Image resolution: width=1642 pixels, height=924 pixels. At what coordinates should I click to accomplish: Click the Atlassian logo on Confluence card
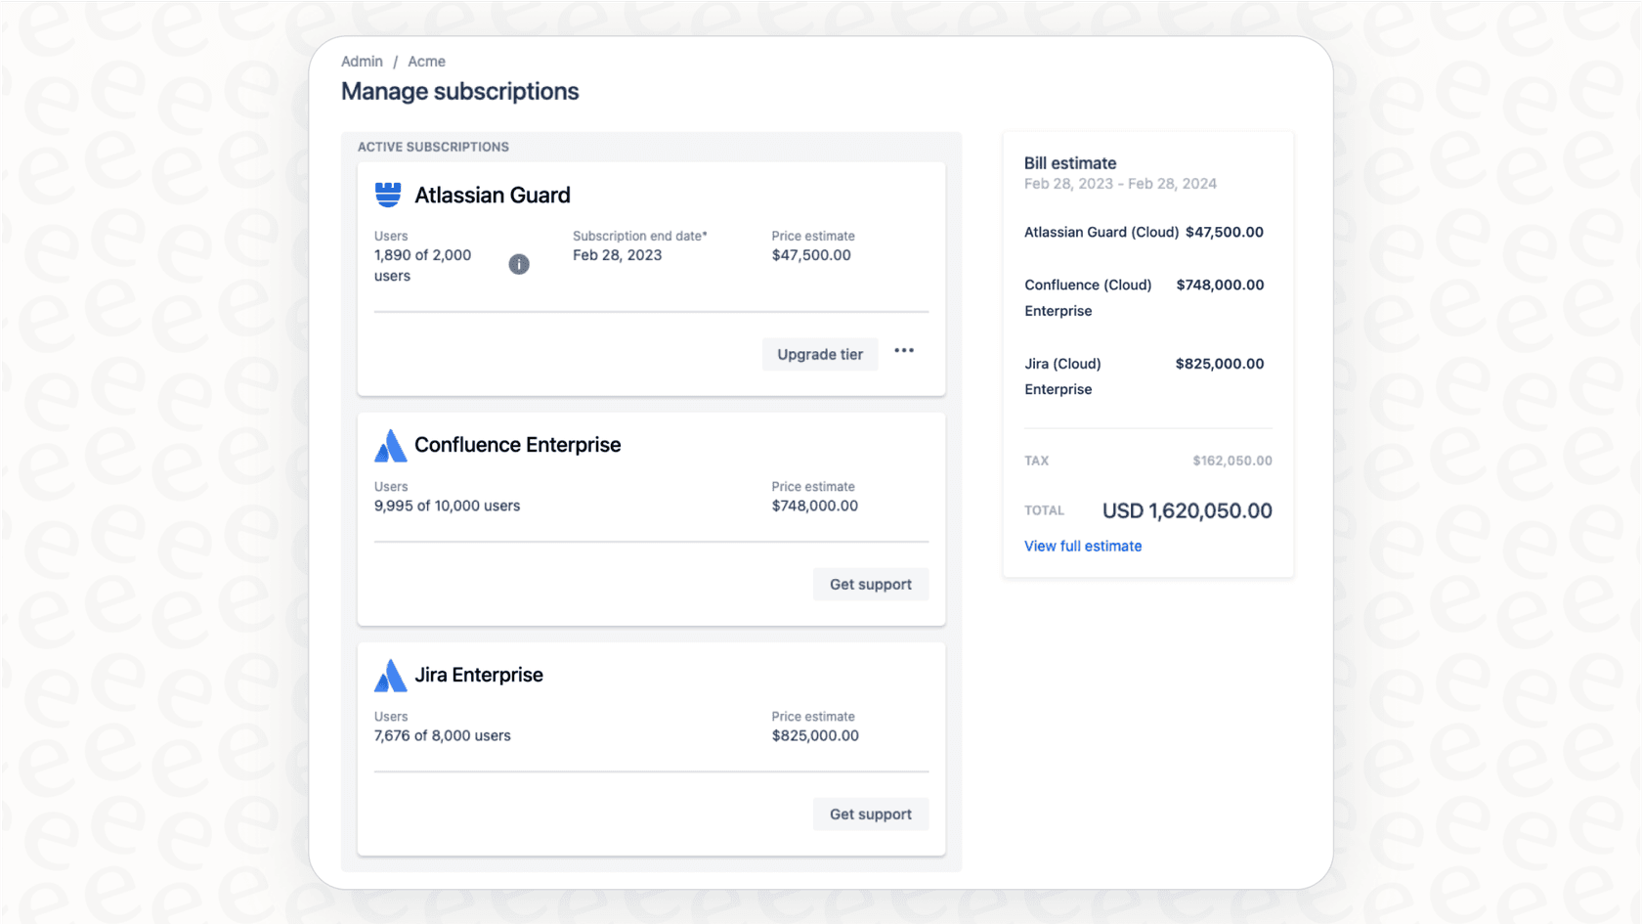pos(389,446)
